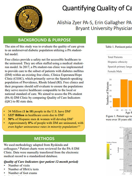Click the 'Figure 1. Patient age' caption

[x=119, y=118]
